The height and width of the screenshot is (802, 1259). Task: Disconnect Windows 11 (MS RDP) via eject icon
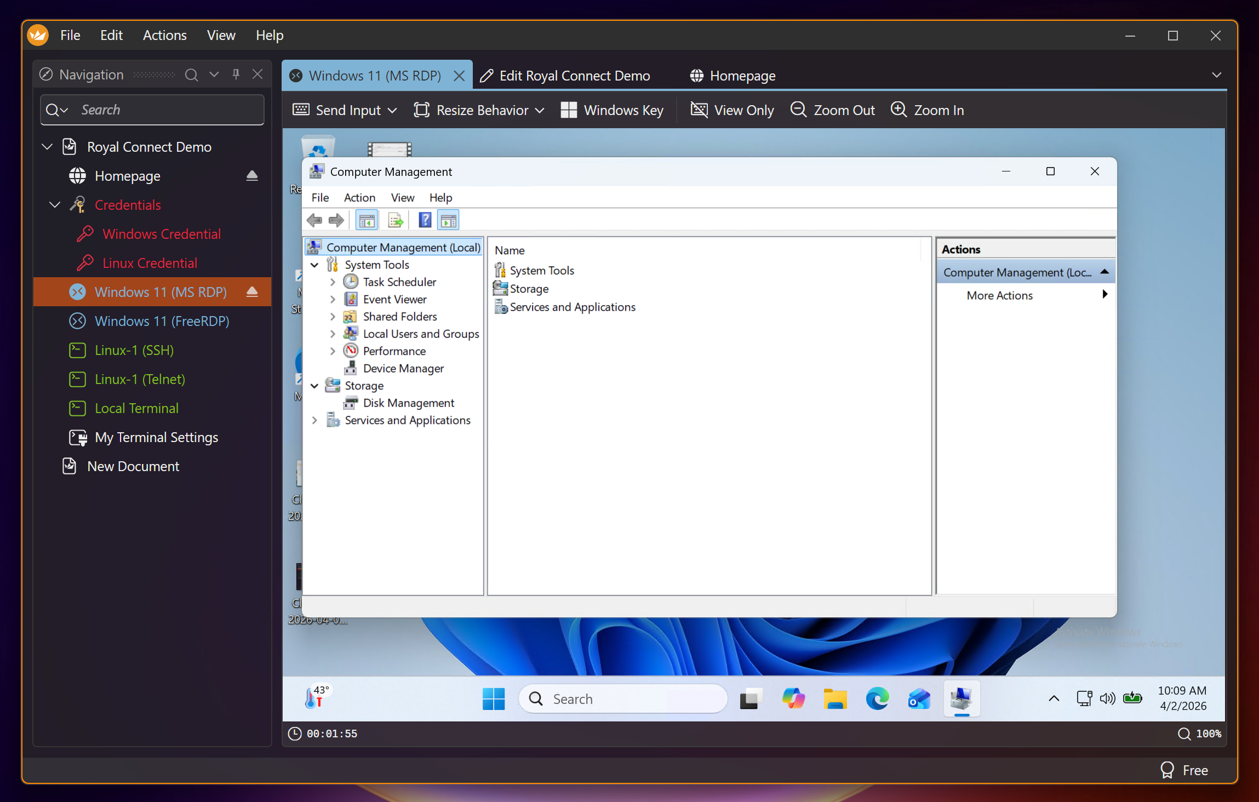252,292
